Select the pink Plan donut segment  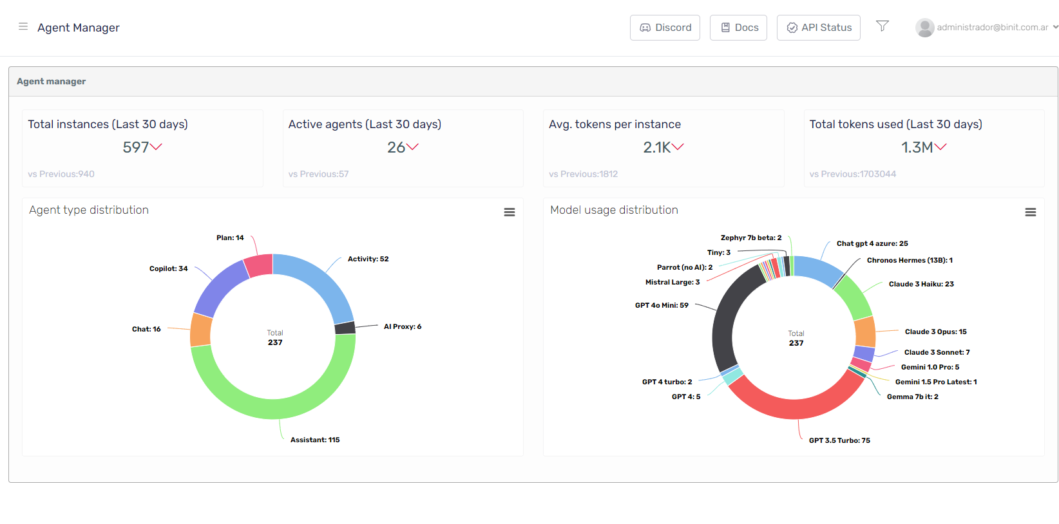pyautogui.click(x=259, y=265)
